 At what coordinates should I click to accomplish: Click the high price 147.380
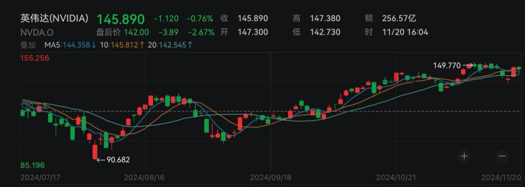[325, 18]
